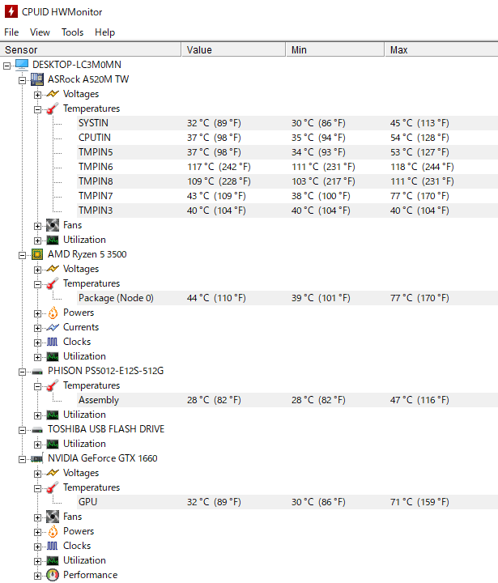Click the CPUID HWMonitor app logo icon

click(x=11, y=11)
